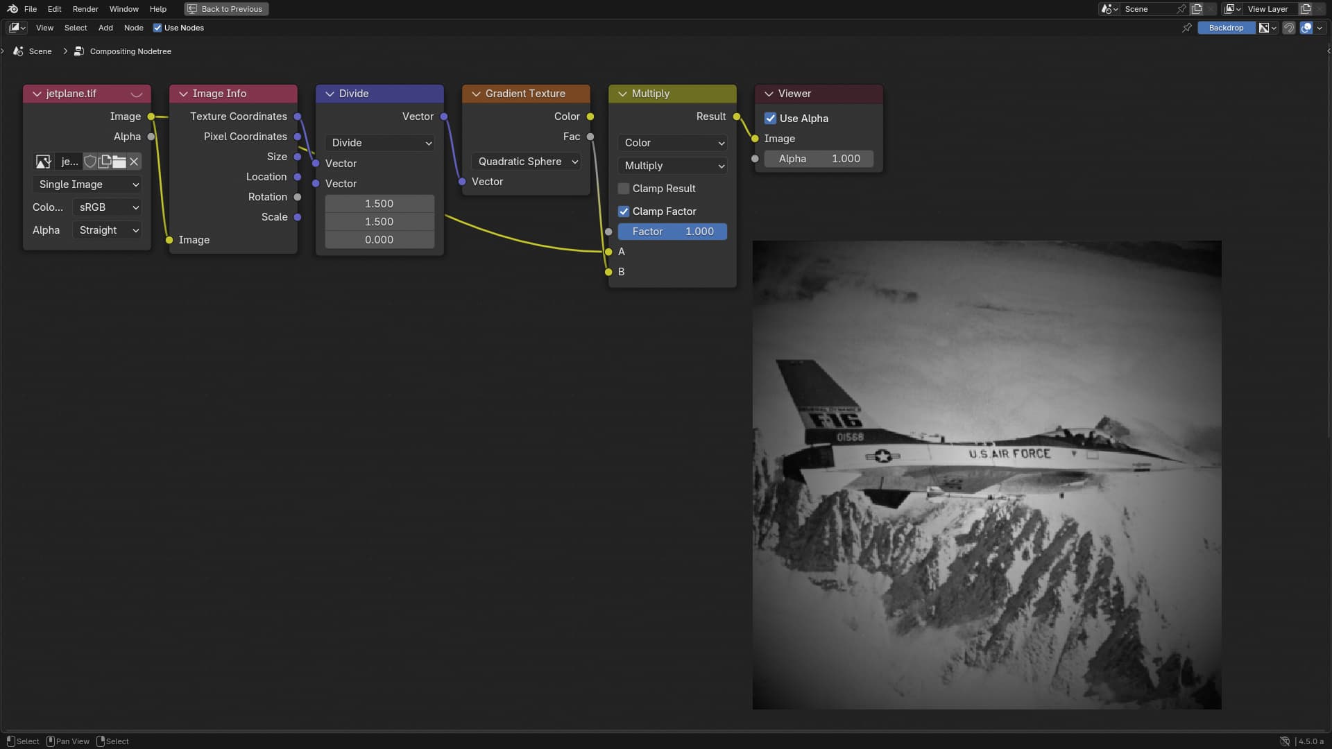Screen dimensions: 1332x749
Task: Click the region toggle arrow at the left edge
Action: 3,51
